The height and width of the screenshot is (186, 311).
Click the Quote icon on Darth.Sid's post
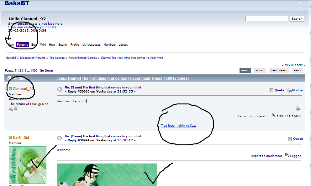tap(290, 139)
